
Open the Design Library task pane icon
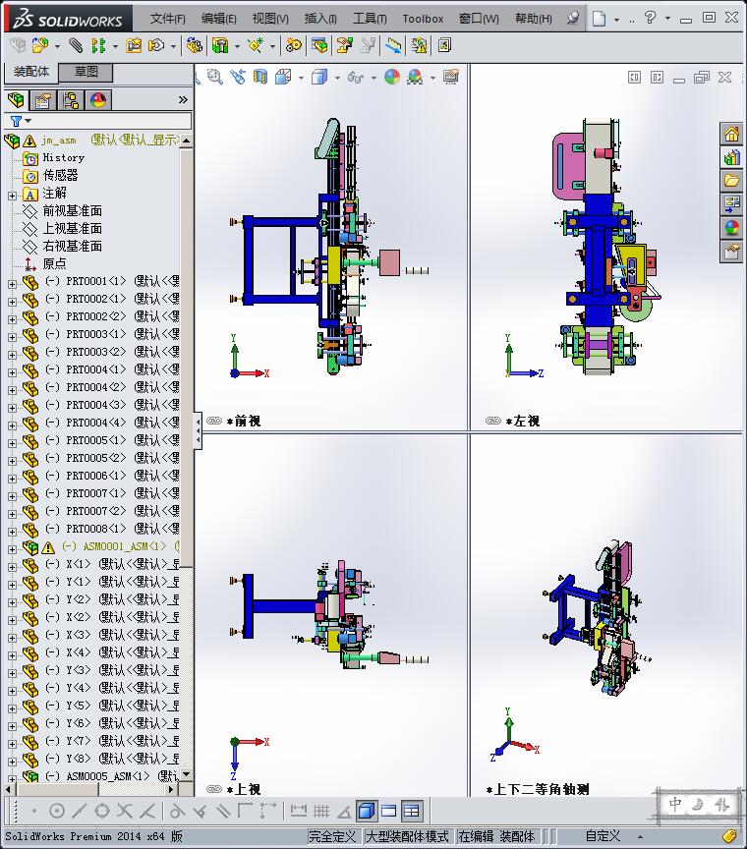tap(732, 157)
